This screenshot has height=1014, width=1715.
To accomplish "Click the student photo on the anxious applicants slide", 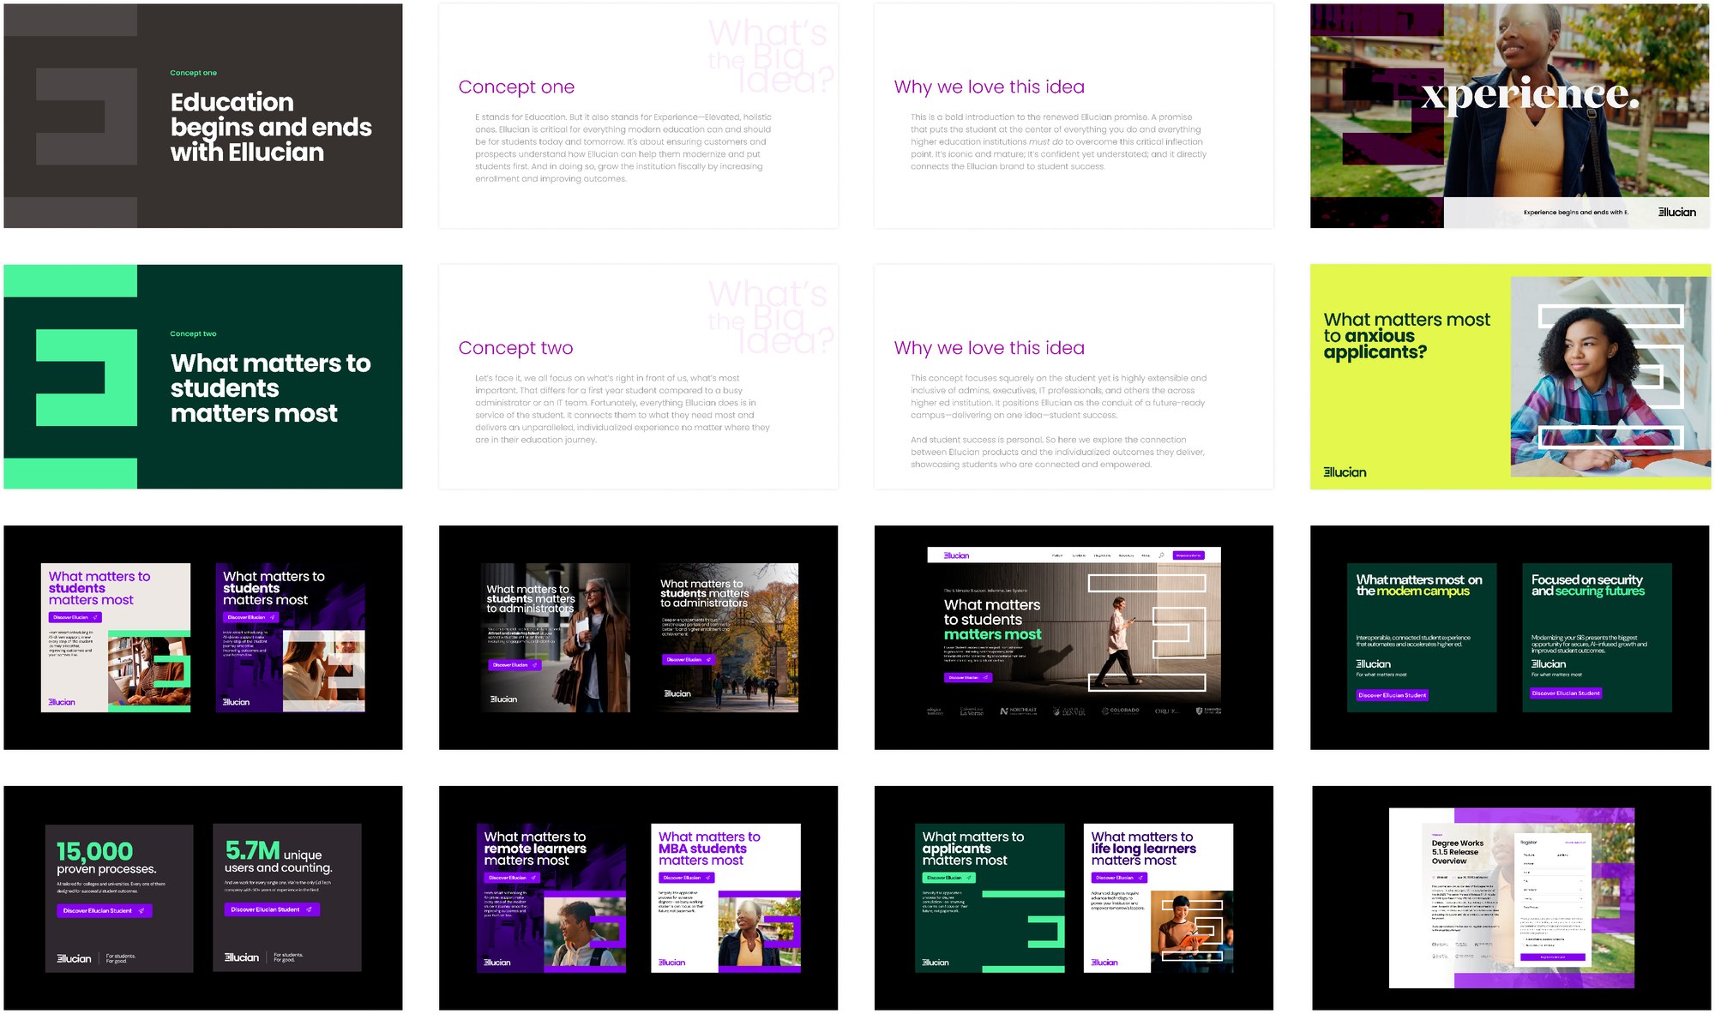I will tap(1610, 377).
